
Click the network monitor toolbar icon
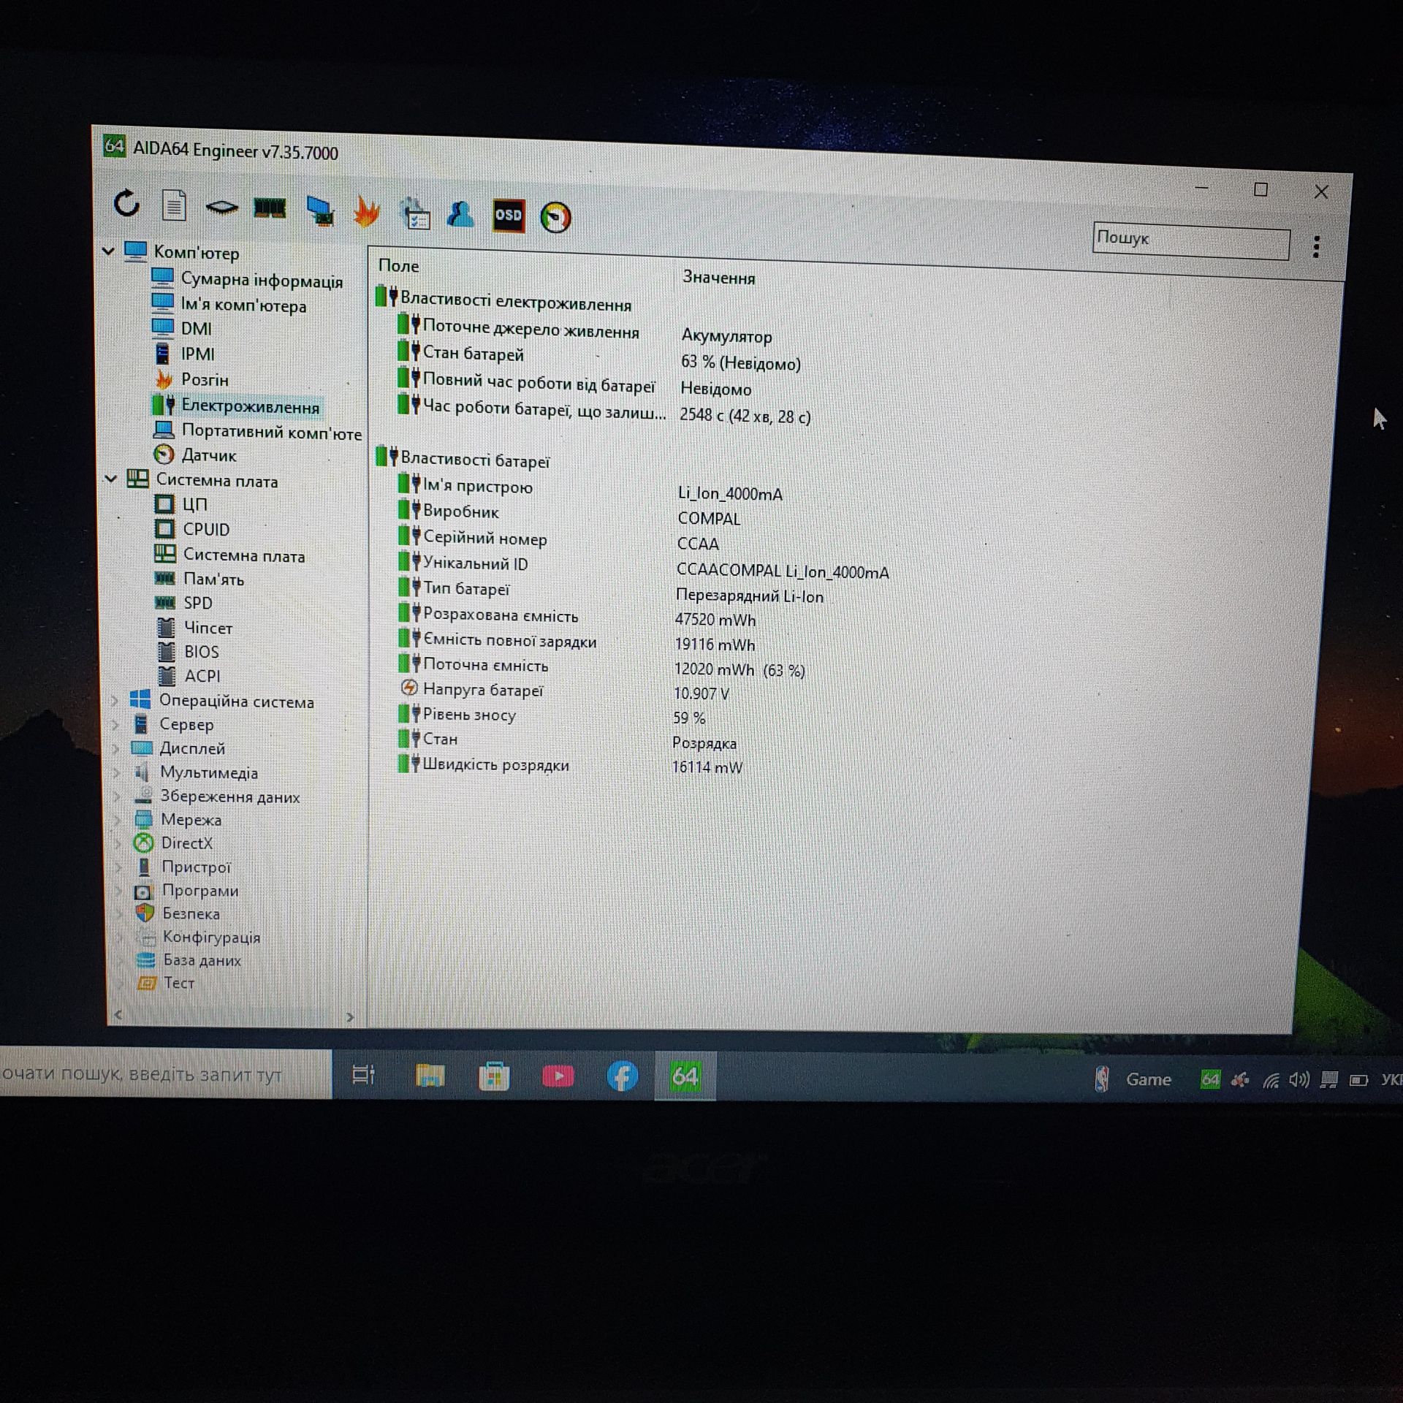pyautogui.click(x=319, y=210)
